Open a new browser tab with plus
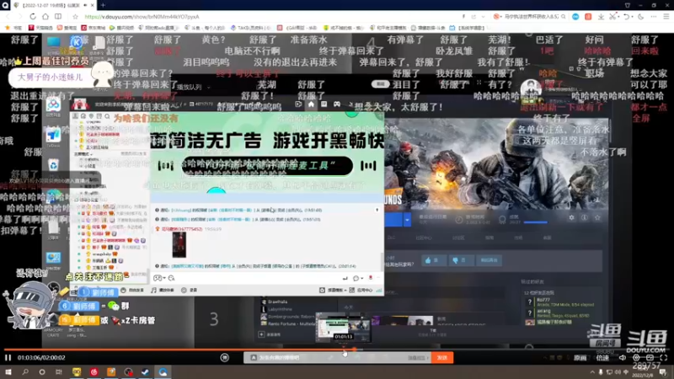 (x=103, y=5)
